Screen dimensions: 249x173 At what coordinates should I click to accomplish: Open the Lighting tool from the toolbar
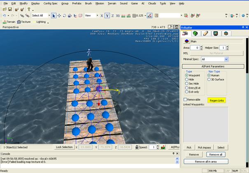coord(40,22)
